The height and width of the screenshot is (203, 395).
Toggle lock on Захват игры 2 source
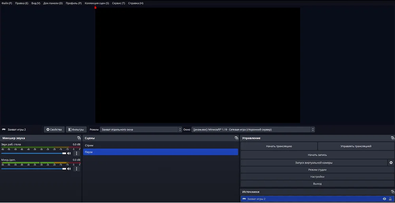[390, 199]
